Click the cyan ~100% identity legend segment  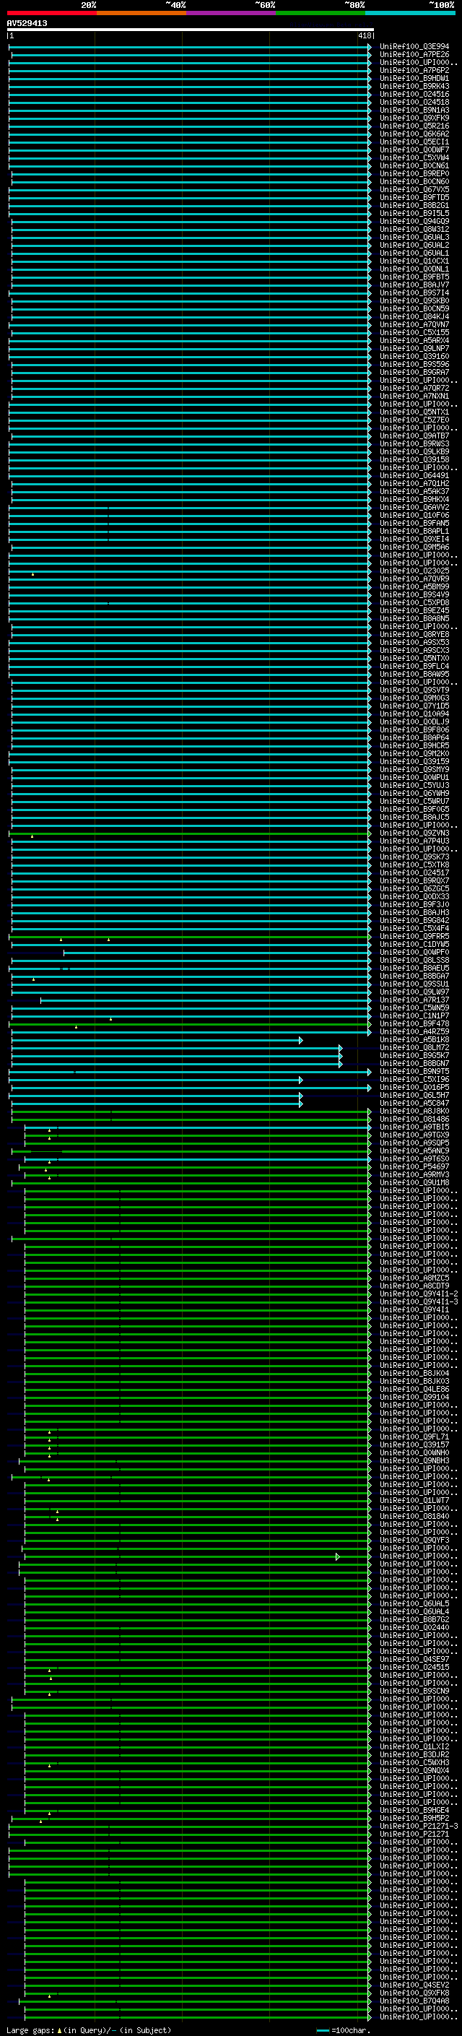coord(411,13)
